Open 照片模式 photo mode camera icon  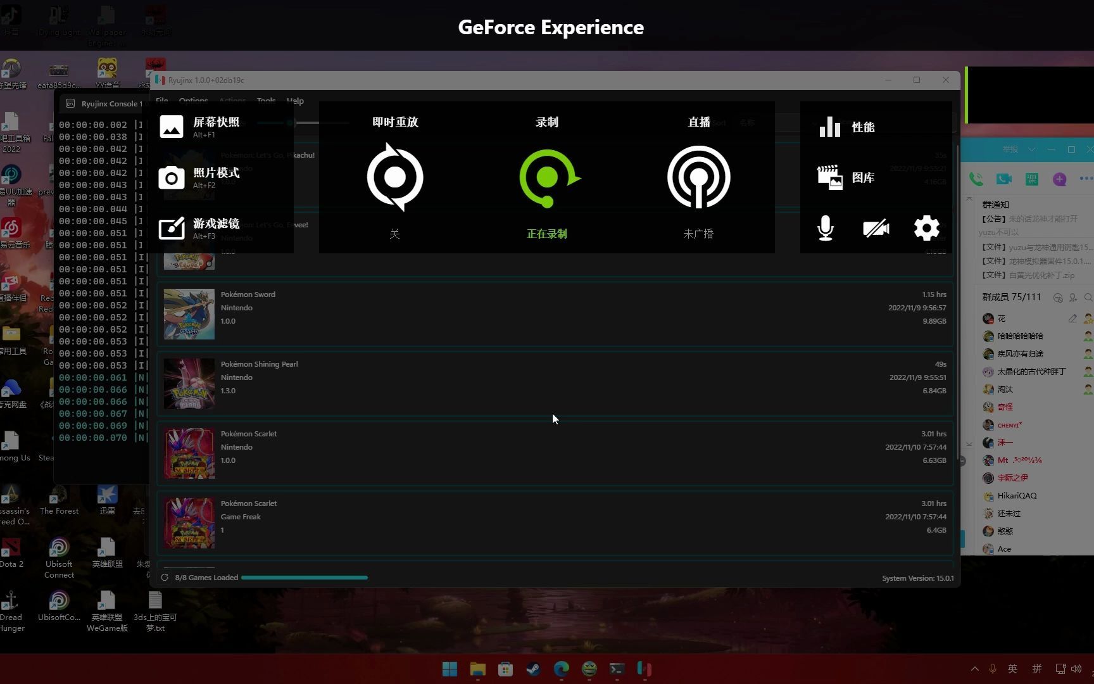[171, 178]
